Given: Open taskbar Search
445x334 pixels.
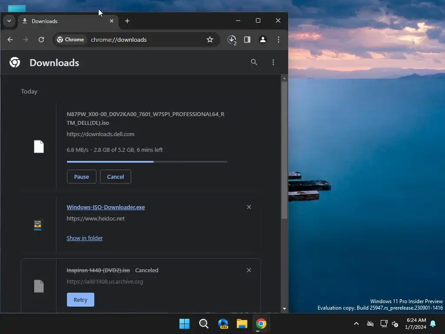Looking at the screenshot, I should point(204,324).
